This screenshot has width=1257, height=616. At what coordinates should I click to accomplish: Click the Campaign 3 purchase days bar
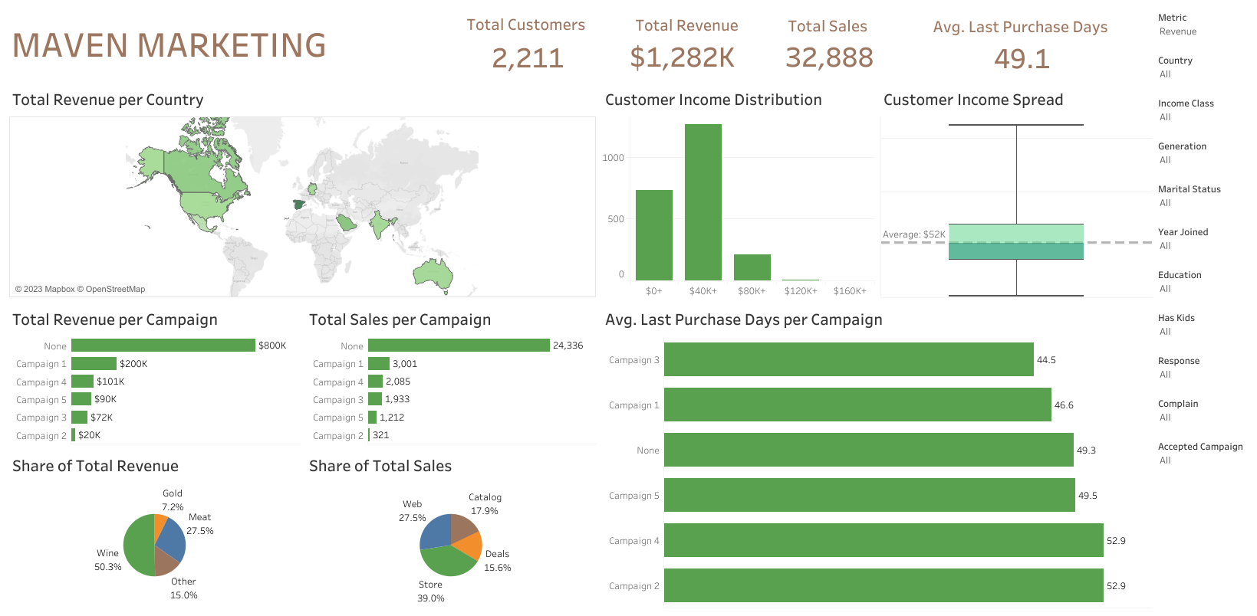[x=848, y=360]
